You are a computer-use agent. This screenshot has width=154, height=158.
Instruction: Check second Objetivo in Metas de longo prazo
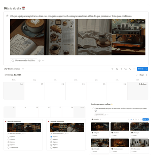point(51,140)
